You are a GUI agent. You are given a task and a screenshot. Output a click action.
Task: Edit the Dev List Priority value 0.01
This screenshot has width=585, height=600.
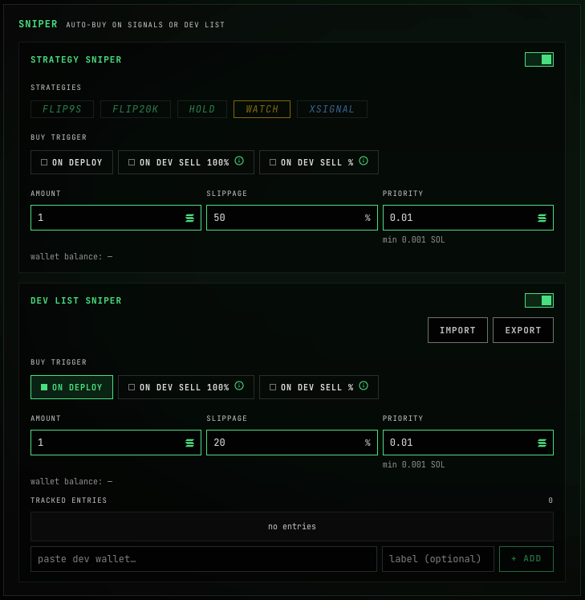point(468,443)
